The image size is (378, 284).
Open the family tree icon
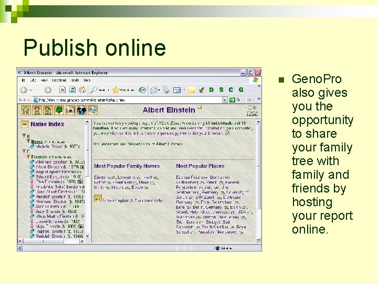tap(59, 110)
